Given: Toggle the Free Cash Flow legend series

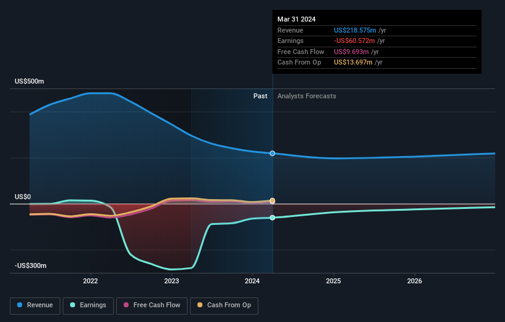Looking at the screenshot, I should pos(152,305).
